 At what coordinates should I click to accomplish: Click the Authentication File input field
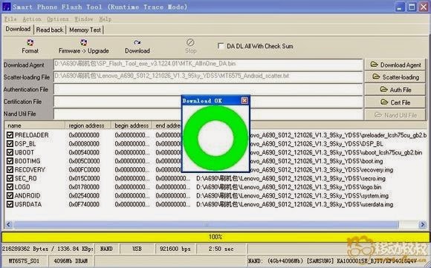click(208, 89)
